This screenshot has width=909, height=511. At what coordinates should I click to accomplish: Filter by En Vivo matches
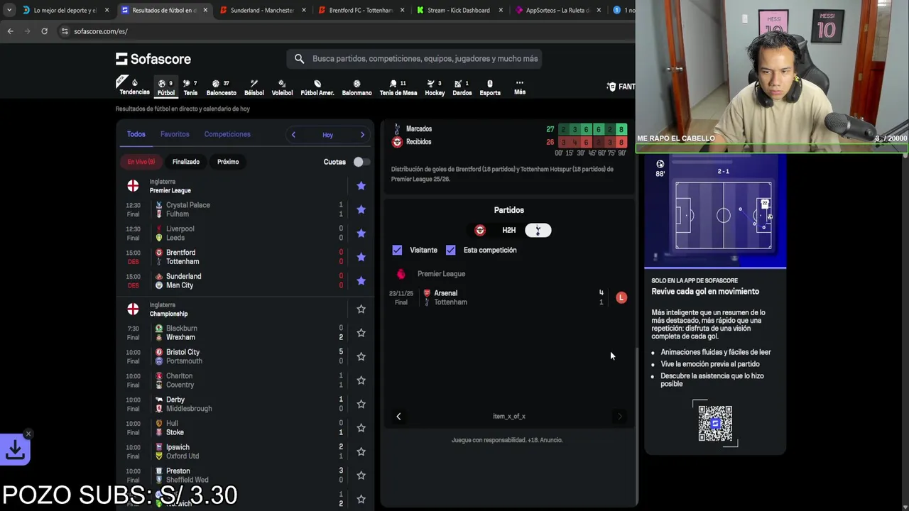coord(141,162)
